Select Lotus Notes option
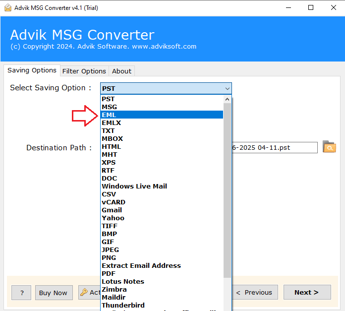This screenshot has height=311, width=345. point(162,281)
